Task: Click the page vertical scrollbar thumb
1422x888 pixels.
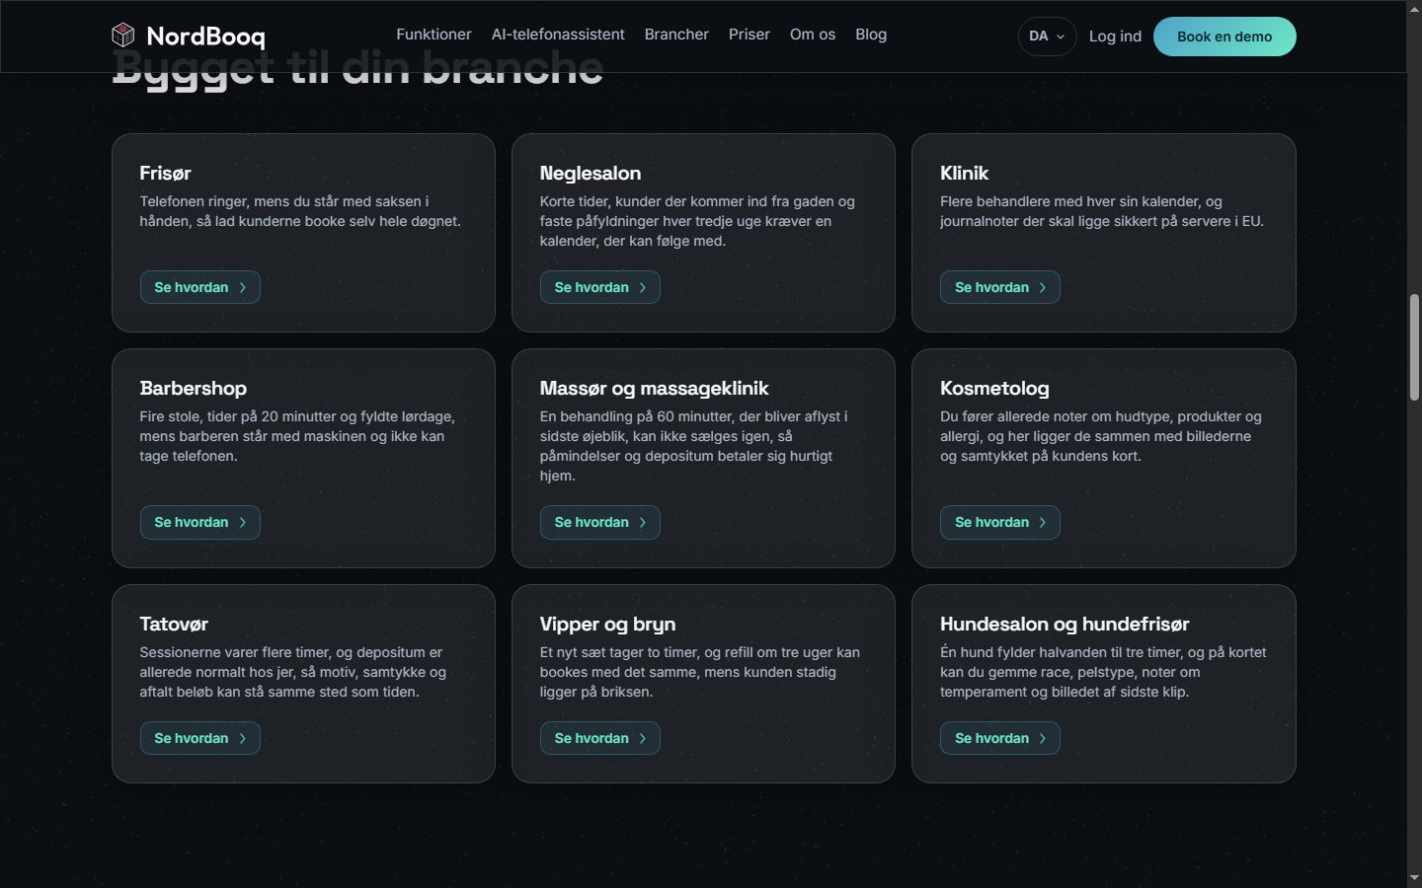Action: 1414,347
